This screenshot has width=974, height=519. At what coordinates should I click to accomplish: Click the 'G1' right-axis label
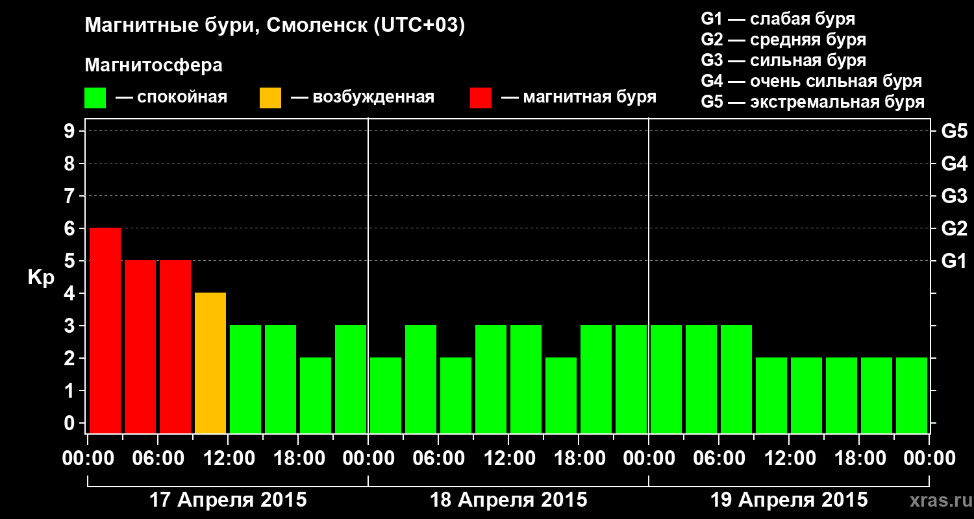pyautogui.click(x=954, y=261)
